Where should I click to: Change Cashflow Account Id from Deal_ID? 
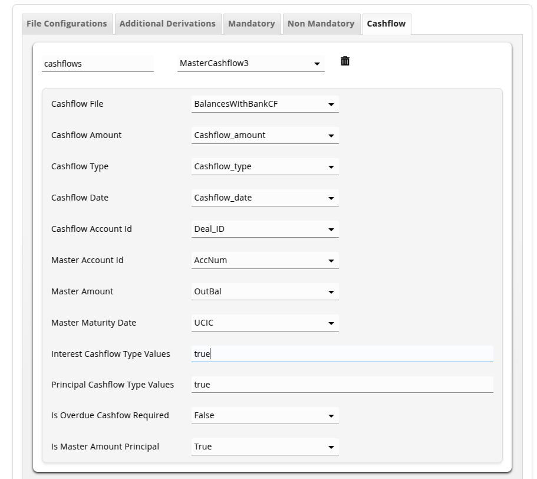tap(265, 229)
